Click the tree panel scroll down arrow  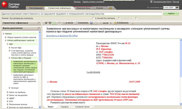(40, 107)
